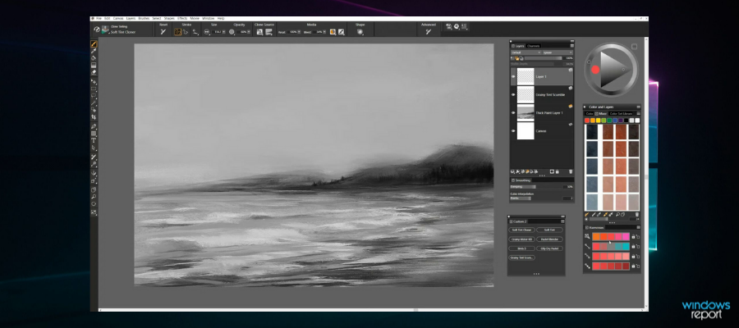Click the layer opacity slider
739x328 pixels.
(543, 58)
